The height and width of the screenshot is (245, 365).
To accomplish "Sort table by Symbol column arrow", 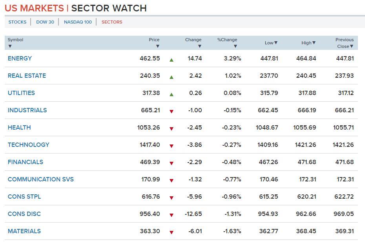I will click(x=10, y=46).
